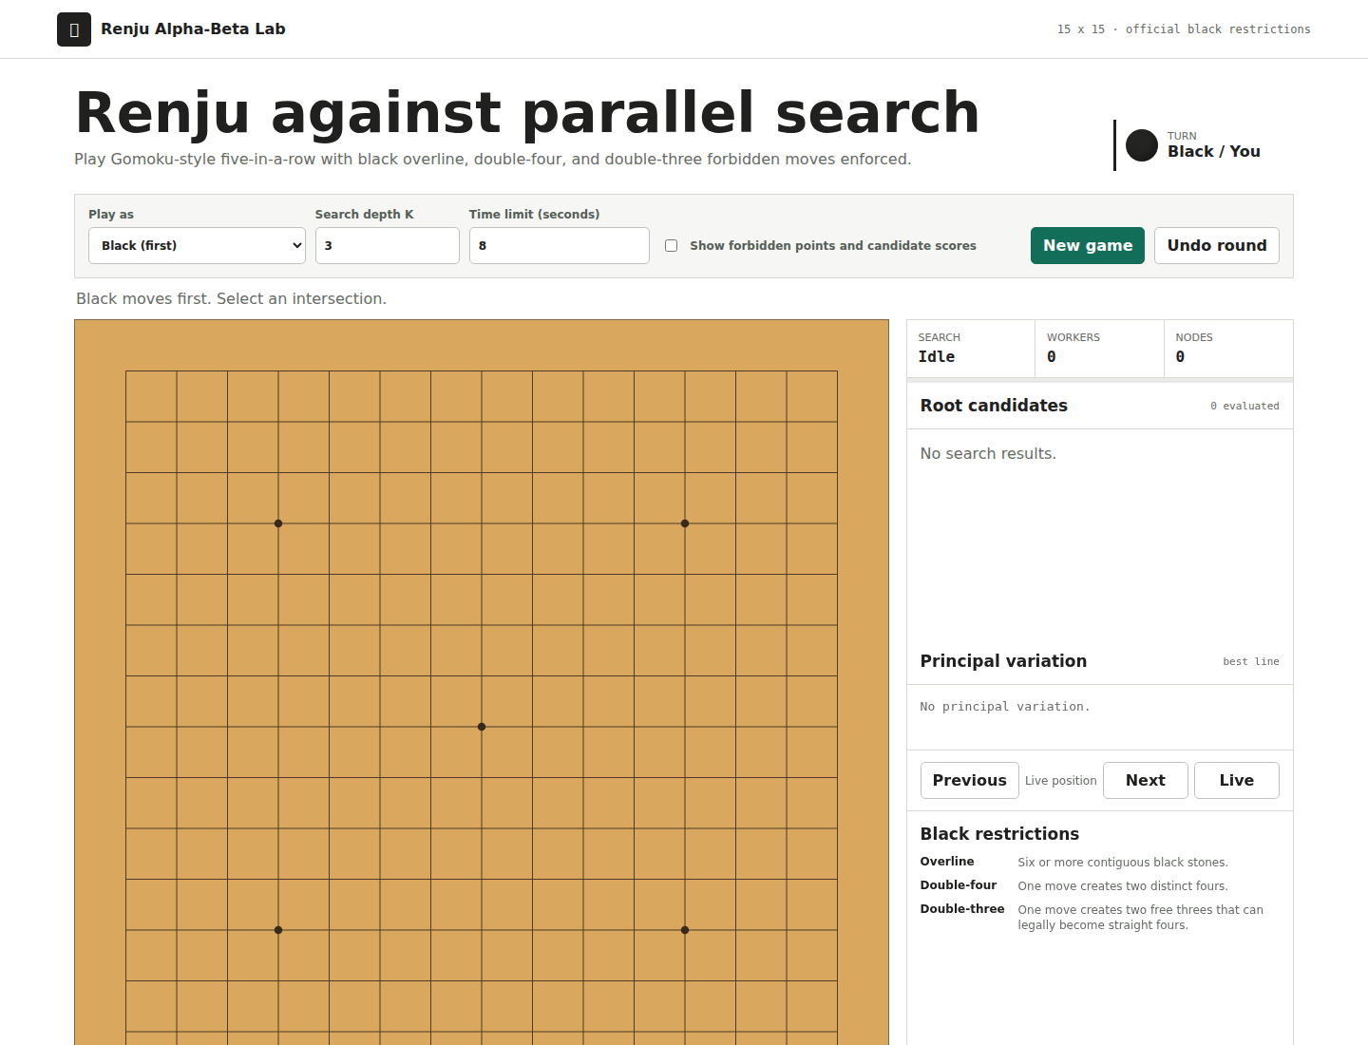Click the SEARCH Idle status cell
The width and height of the screenshot is (1368, 1045).
tap(971, 349)
